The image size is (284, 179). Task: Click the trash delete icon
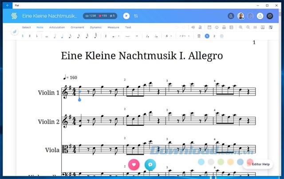[x=199, y=36]
